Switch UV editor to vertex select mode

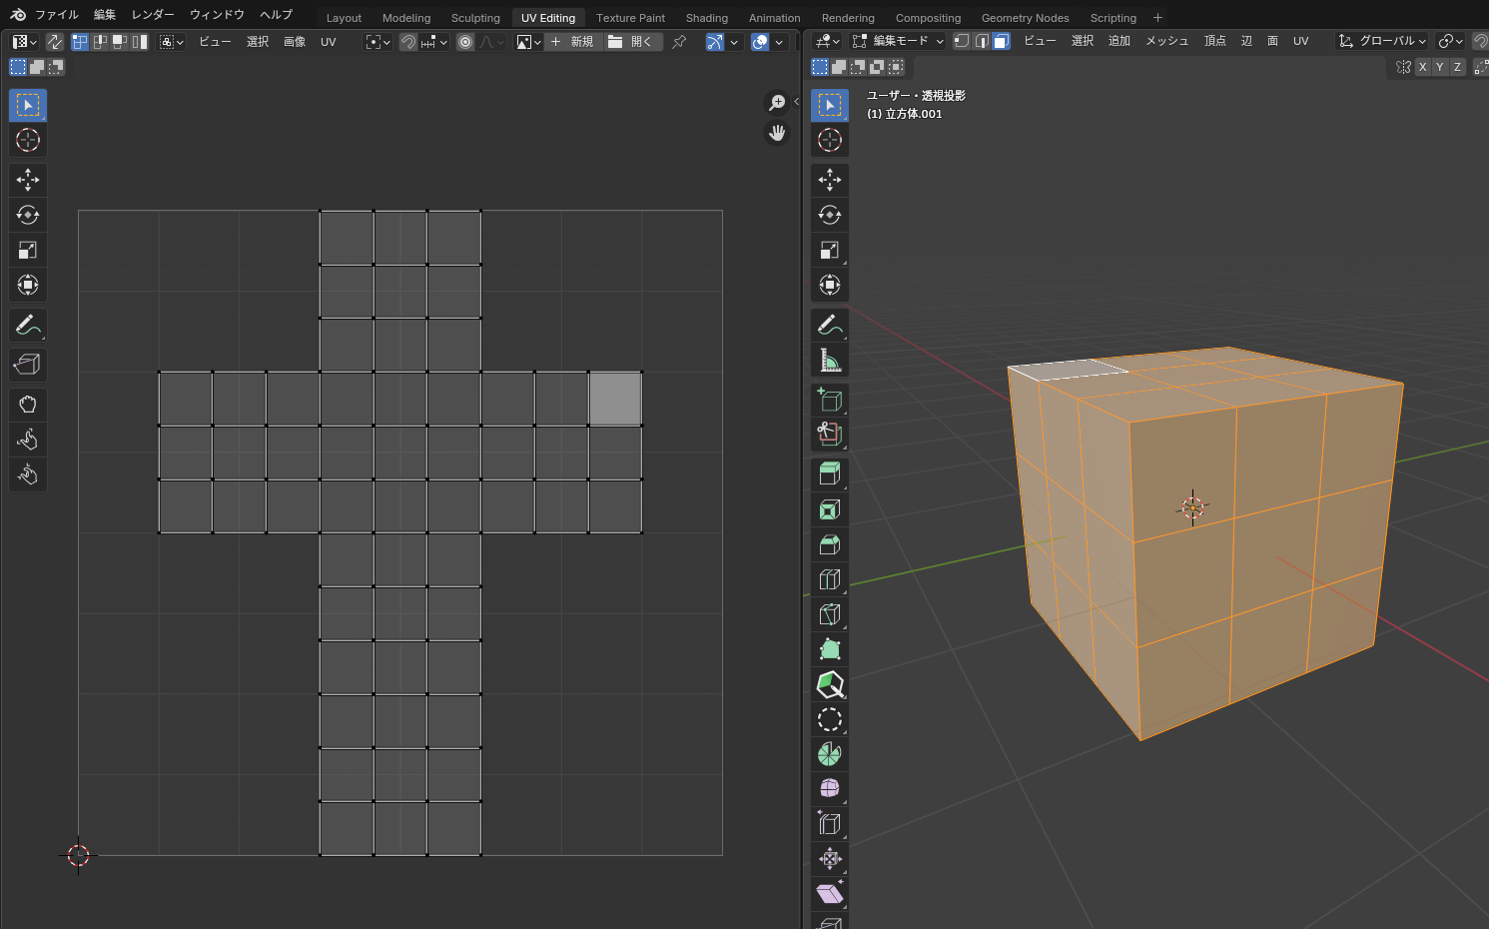(x=80, y=42)
